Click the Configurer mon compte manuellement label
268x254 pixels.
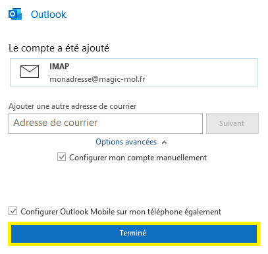point(138,158)
